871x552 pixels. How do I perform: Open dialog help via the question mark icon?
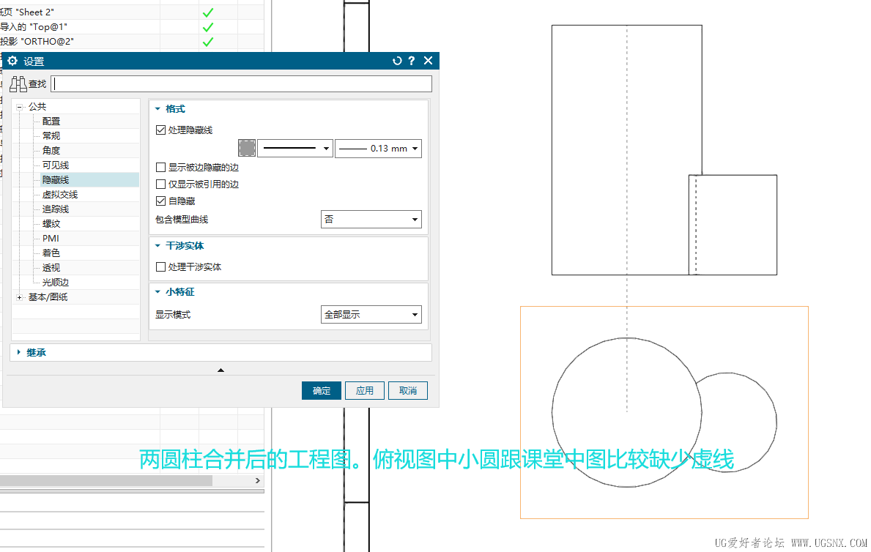pyautogui.click(x=411, y=61)
